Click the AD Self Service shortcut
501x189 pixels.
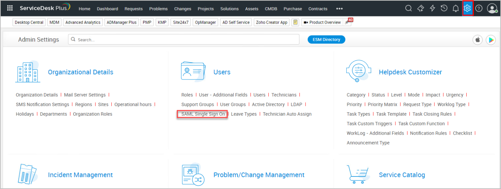click(x=236, y=22)
